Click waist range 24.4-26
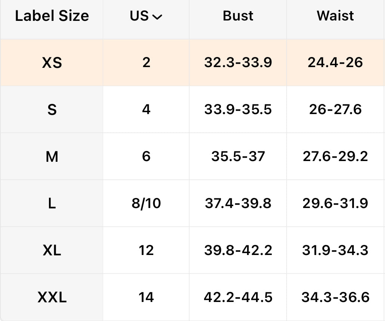Image resolution: width=385 pixels, height=321 pixels. click(x=335, y=63)
